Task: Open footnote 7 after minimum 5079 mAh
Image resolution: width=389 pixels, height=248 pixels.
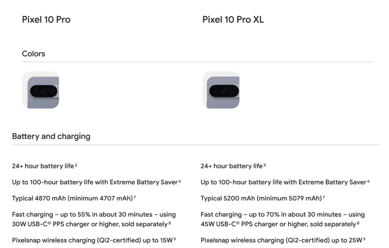Action: tap(324, 198)
